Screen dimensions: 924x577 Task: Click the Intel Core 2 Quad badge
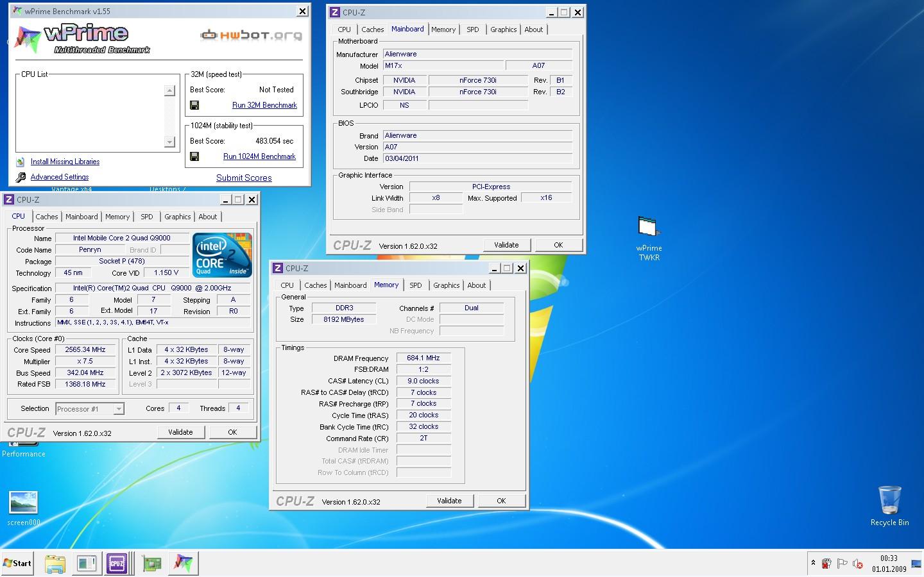pyautogui.click(x=222, y=255)
